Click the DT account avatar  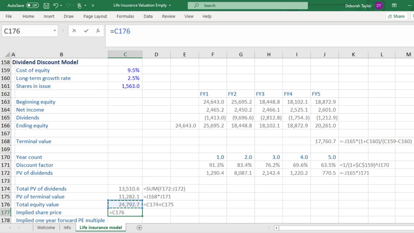coord(379,6)
